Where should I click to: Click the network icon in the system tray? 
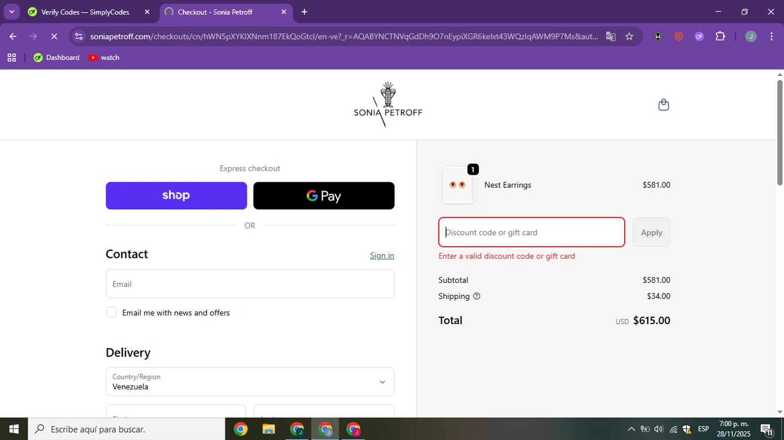(673, 429)
